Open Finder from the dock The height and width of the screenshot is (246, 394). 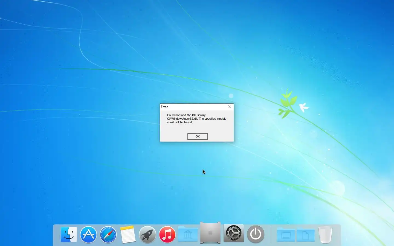68,234
